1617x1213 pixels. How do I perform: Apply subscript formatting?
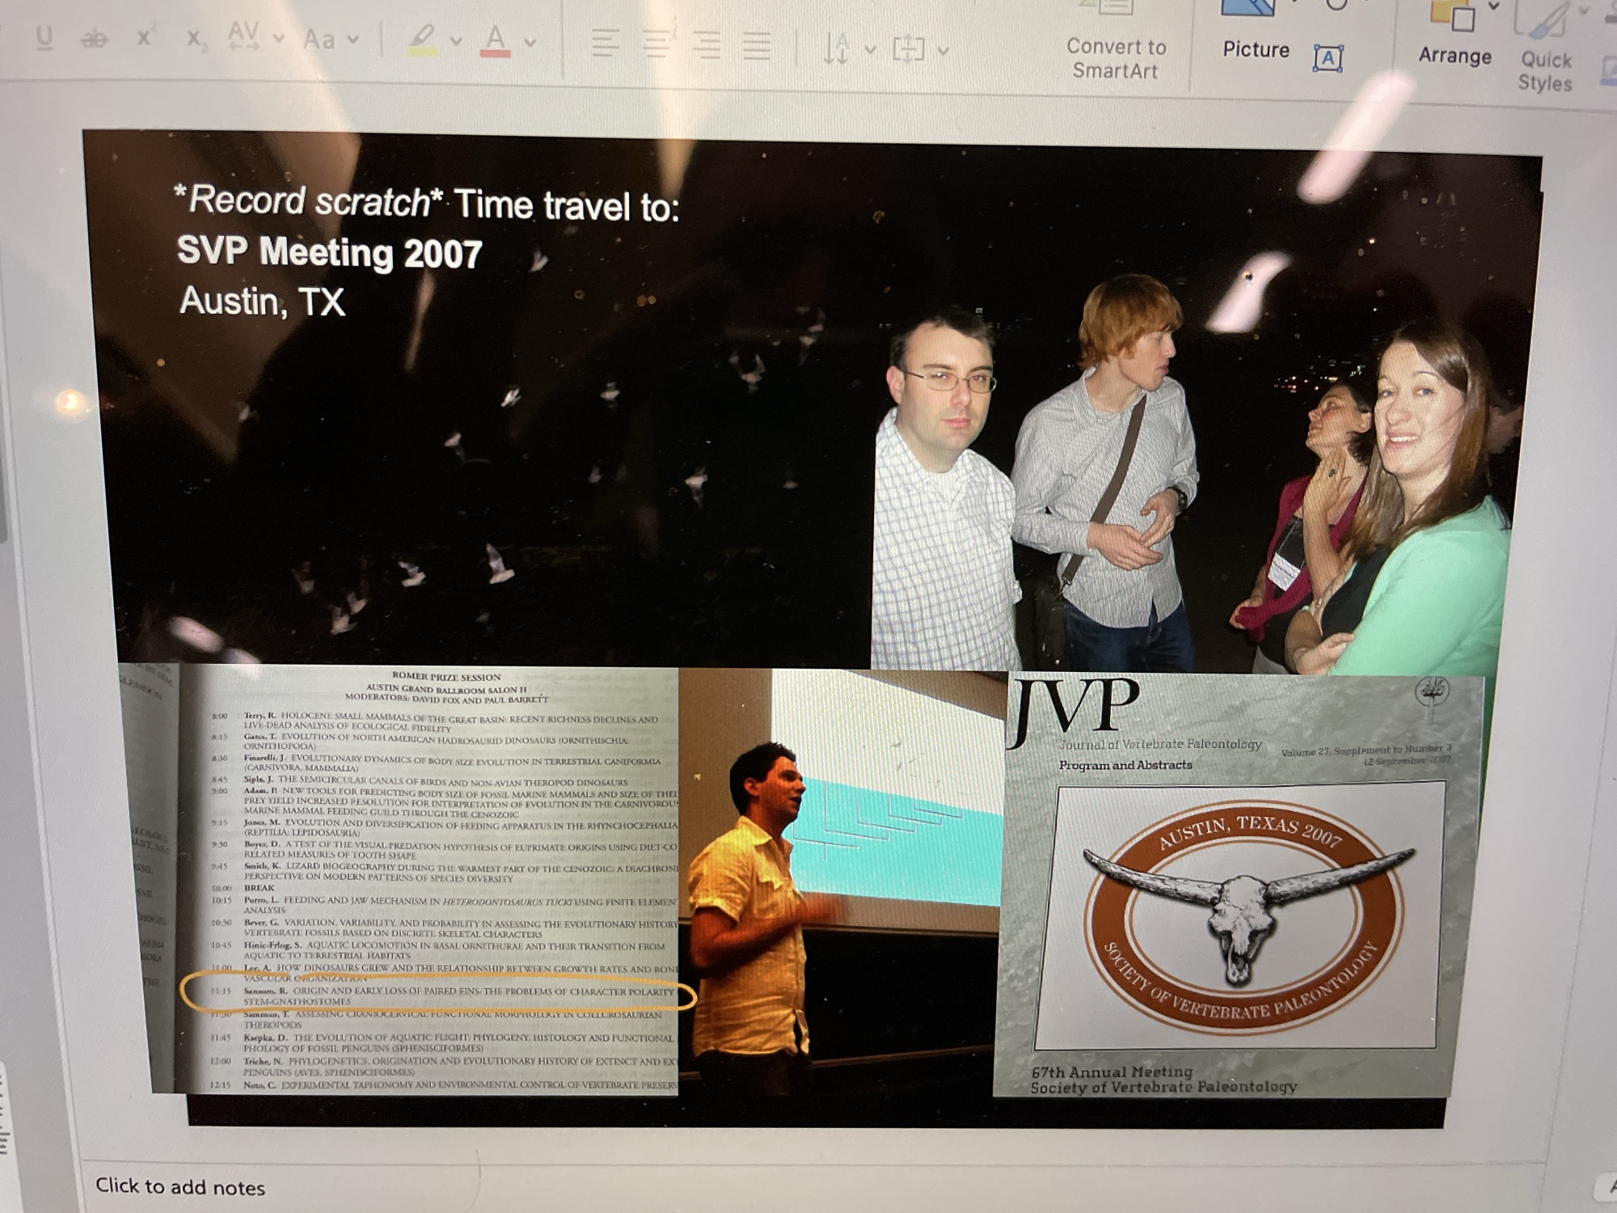tap(195, 39)
